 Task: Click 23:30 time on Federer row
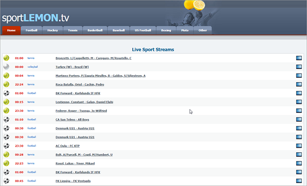19,111
